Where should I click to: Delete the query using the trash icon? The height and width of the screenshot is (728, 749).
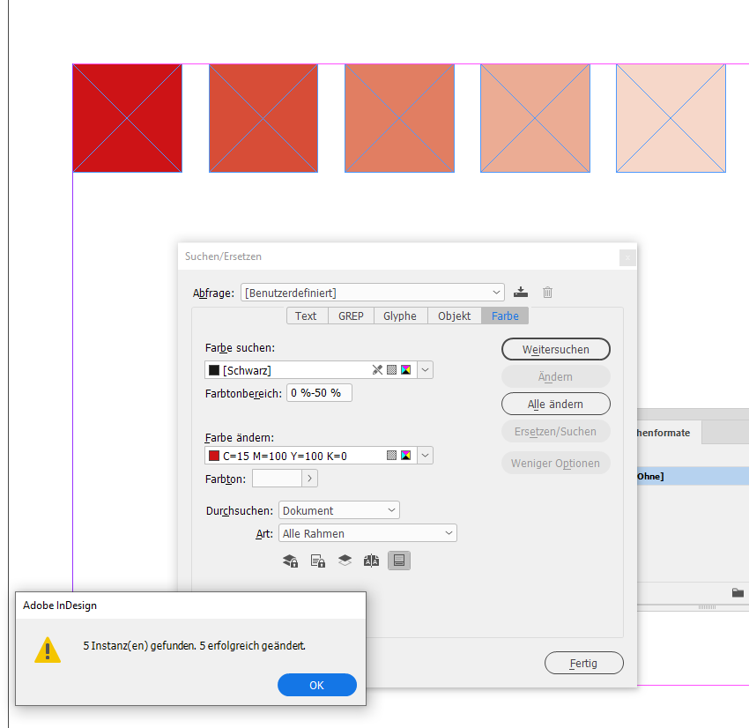coord(547,292)
